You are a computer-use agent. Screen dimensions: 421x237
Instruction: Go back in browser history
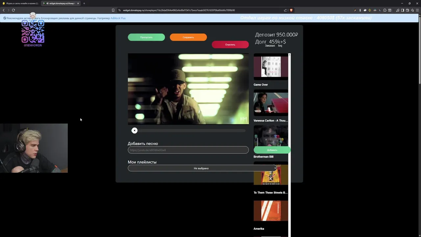click(x=4, y=10)
